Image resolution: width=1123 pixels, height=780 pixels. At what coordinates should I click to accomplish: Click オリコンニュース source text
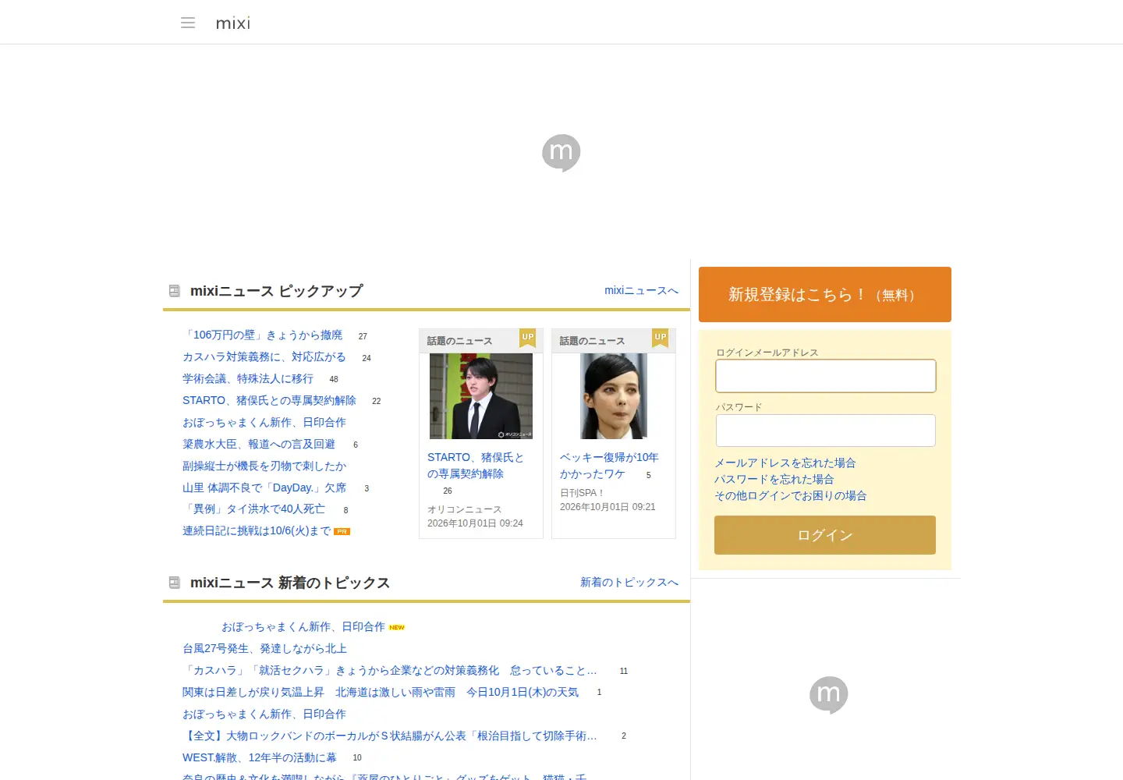(x=465, y=509)
